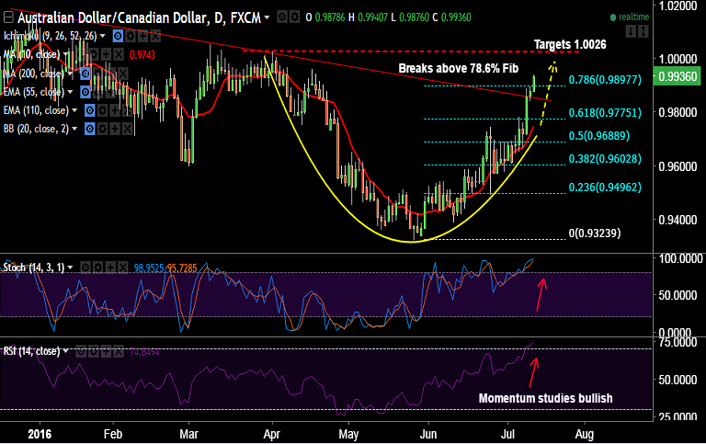
Task: Click BB (20, close, 2) plus icon
Action: tap(114, 130)
